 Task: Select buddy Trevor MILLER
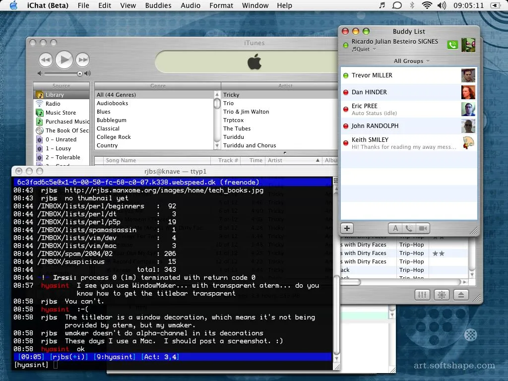pos(409,75)
